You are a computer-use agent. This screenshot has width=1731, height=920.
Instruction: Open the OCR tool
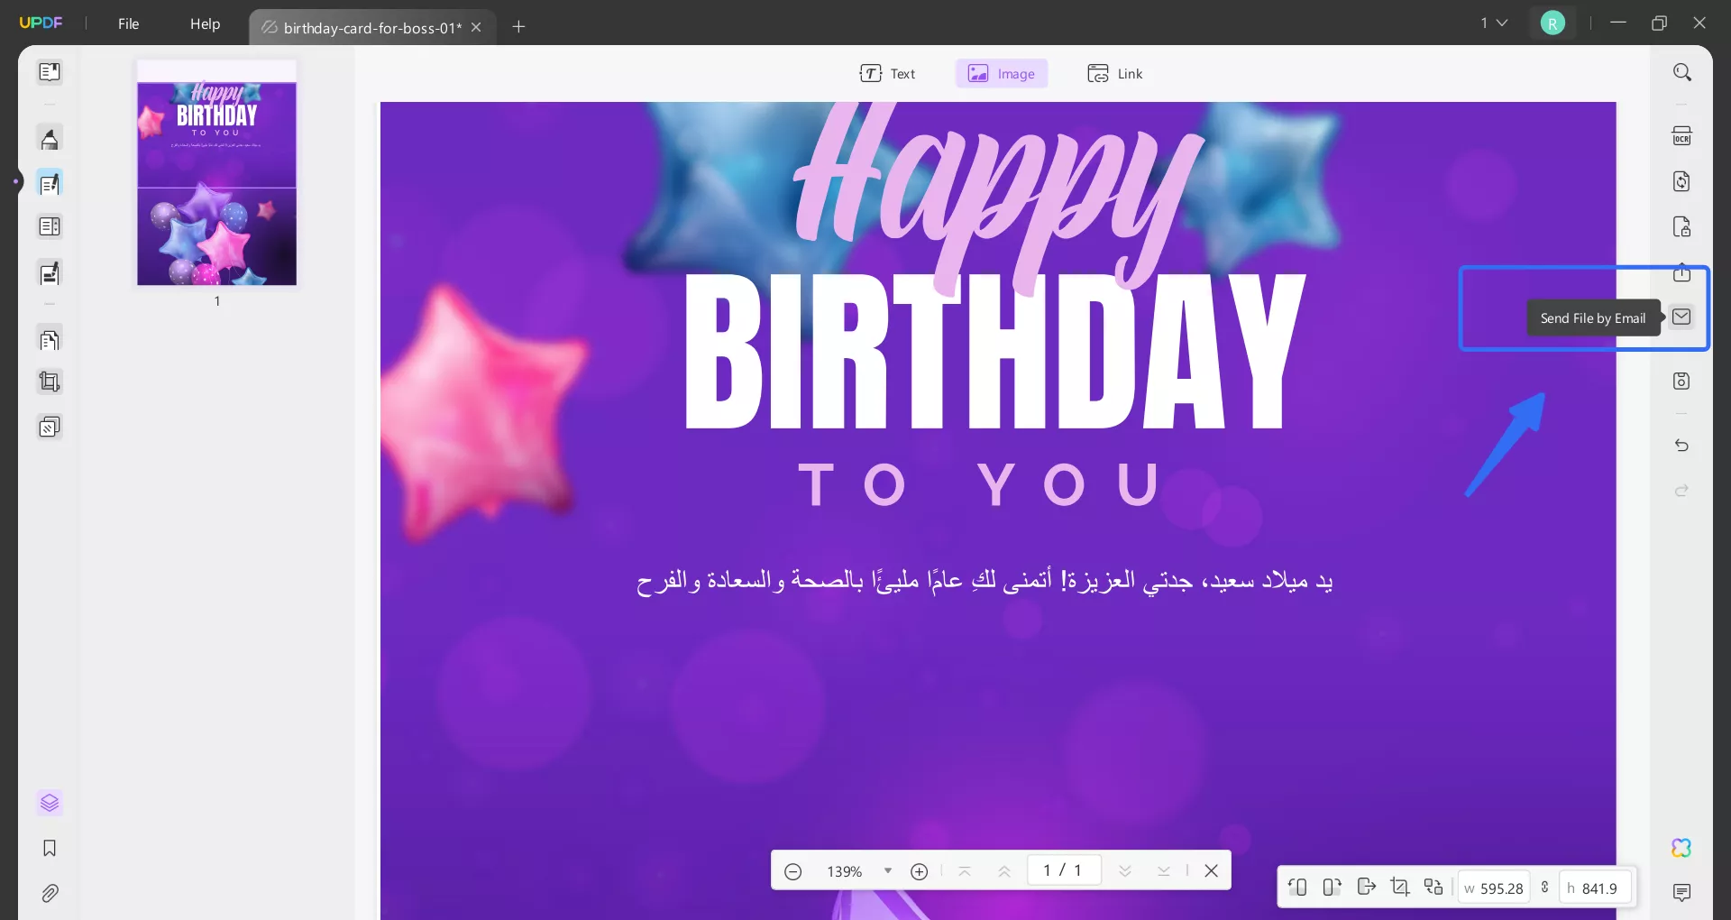pyautogui.click(x=1682, y=134)
